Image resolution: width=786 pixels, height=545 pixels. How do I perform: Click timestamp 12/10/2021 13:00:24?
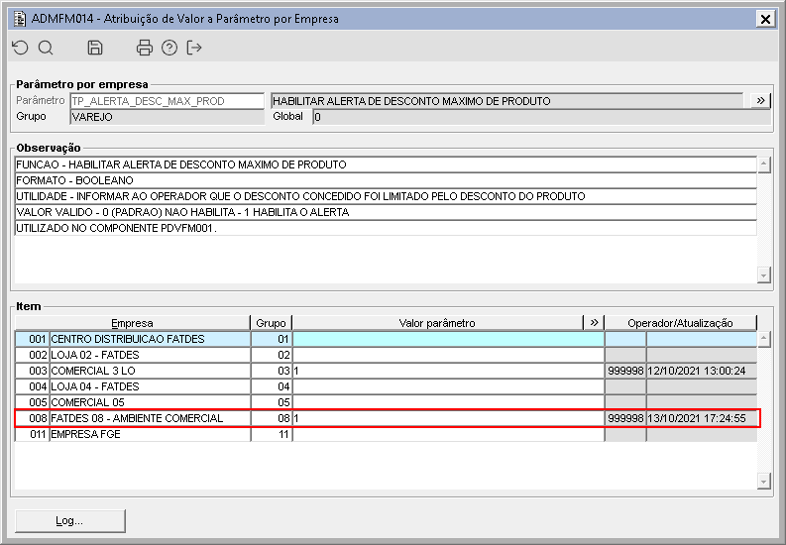702,371
